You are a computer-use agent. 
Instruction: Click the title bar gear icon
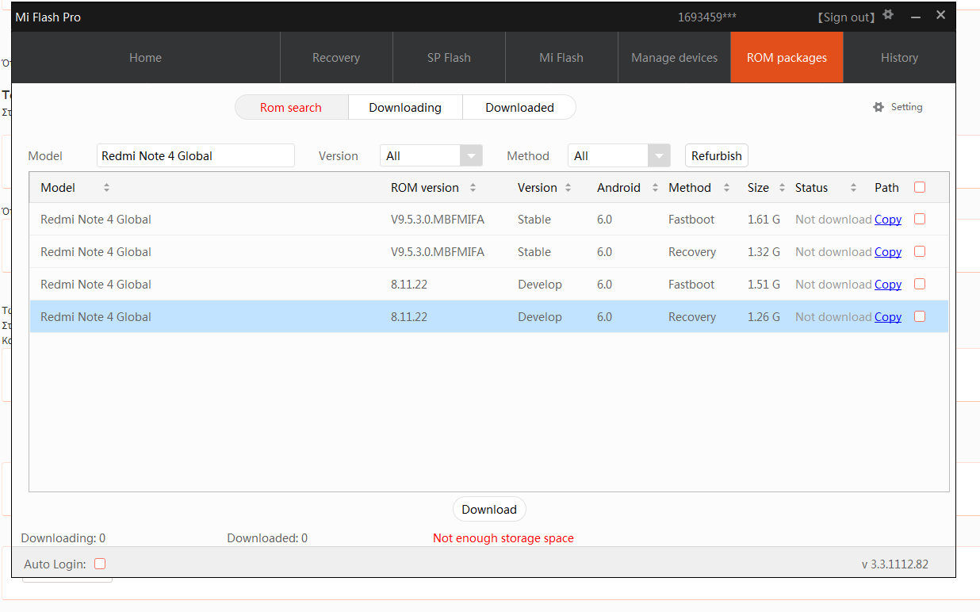888,15
